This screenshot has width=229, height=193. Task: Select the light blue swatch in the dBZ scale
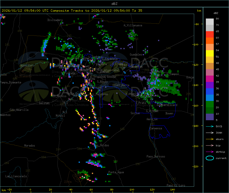click(x=210, y=98)
